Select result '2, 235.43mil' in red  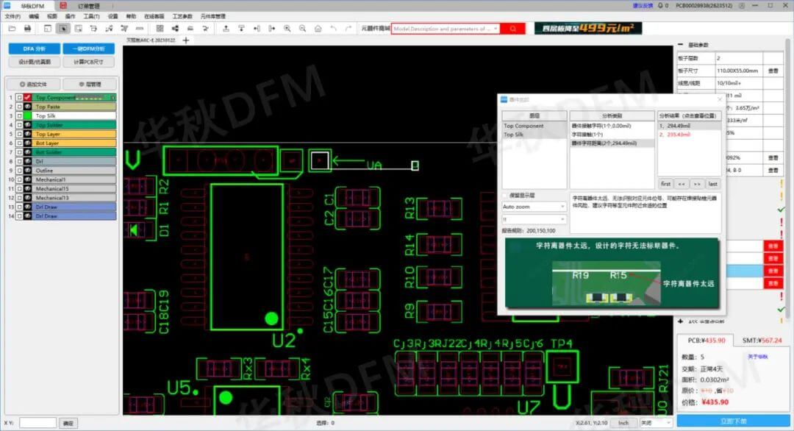pos(689,134)
